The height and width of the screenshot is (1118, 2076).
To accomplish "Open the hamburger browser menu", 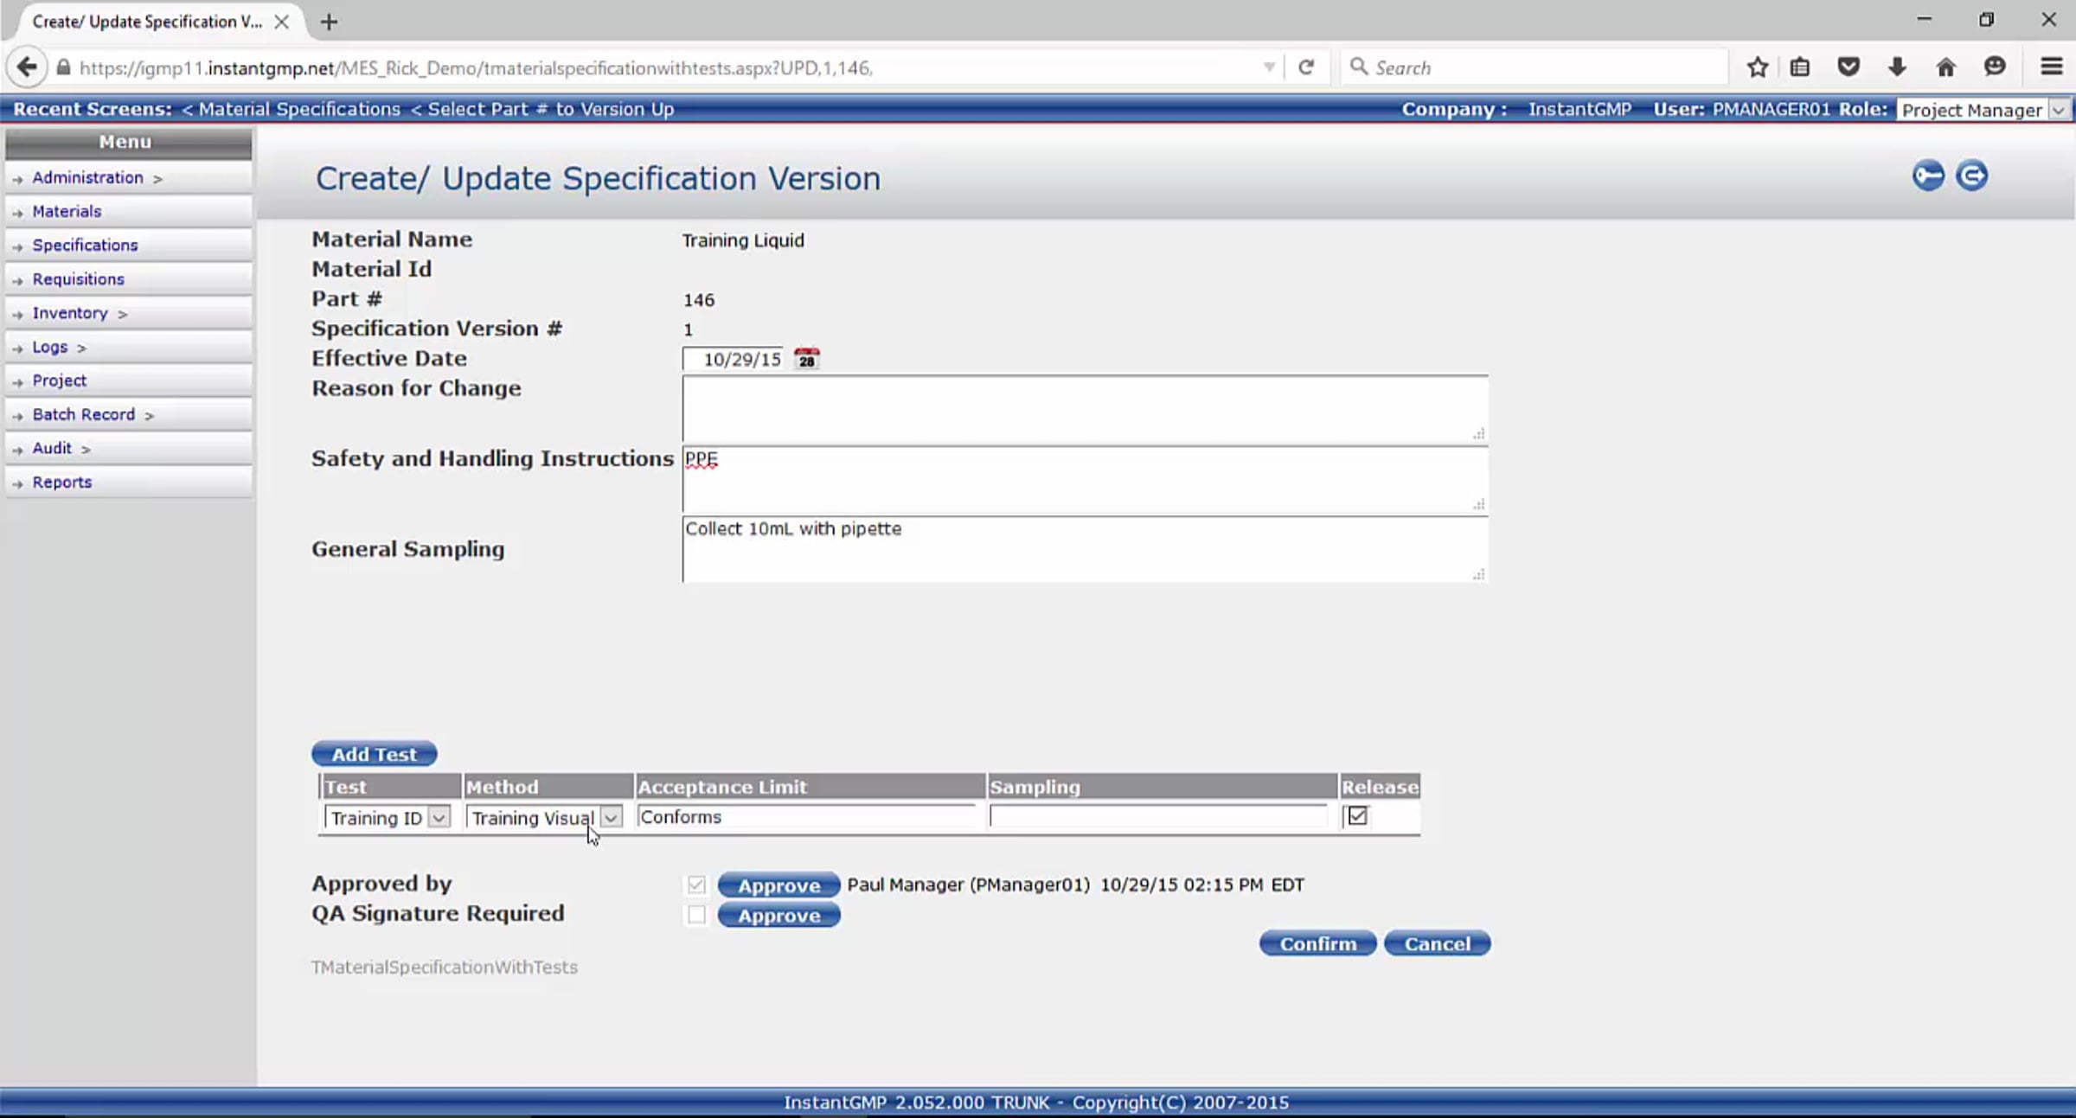I will pos(2051,67).
